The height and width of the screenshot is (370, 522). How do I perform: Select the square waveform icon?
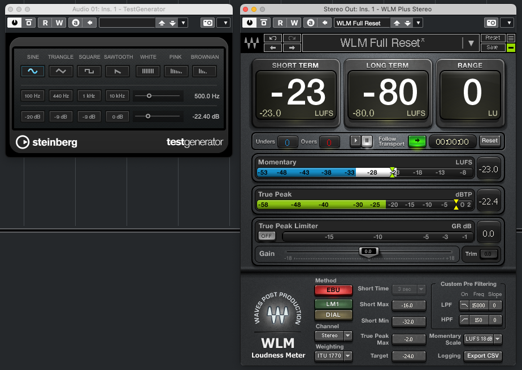point(89,71)
